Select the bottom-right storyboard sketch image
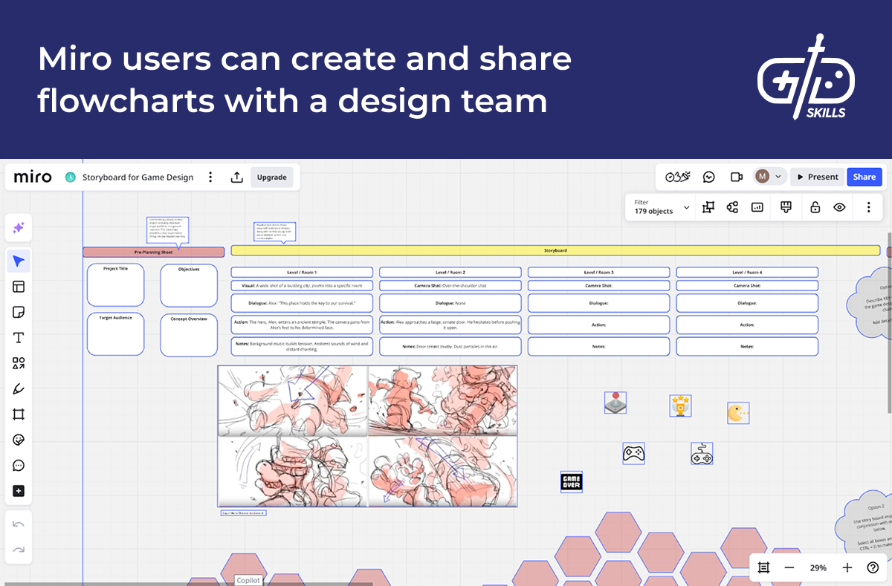This screenshot has height=586, width=892. pyautogui.click(x=443, y=472)
